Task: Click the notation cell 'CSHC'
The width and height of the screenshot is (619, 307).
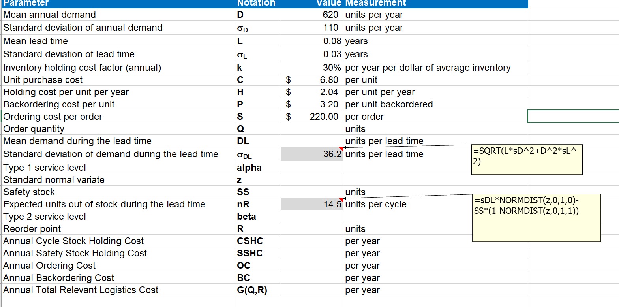Action: click(x=258, y=241)
